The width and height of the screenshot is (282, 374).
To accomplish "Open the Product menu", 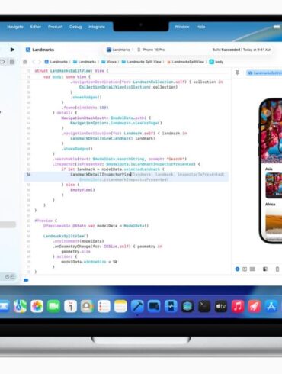I will click(55, 27).
